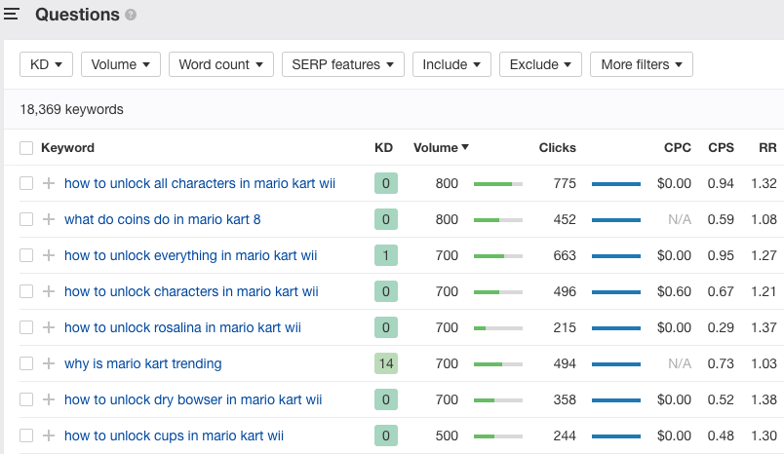Viewport: 784px width, 454px height.
Task: Sort by the CPS column header
Action: (x=721, y=148)
